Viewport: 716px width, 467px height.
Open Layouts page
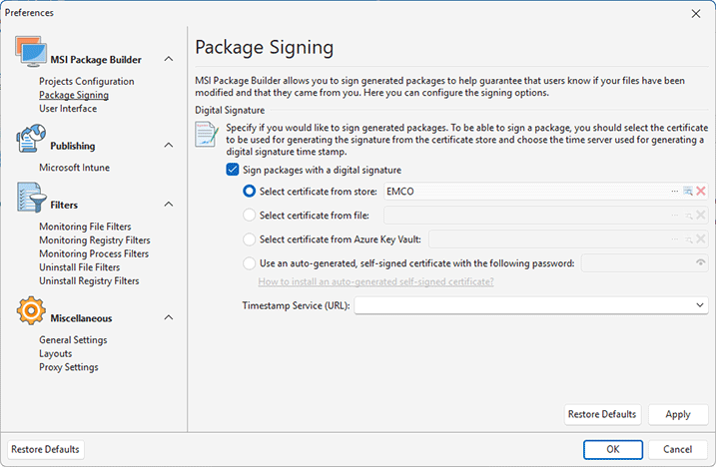tap(56, 354)
